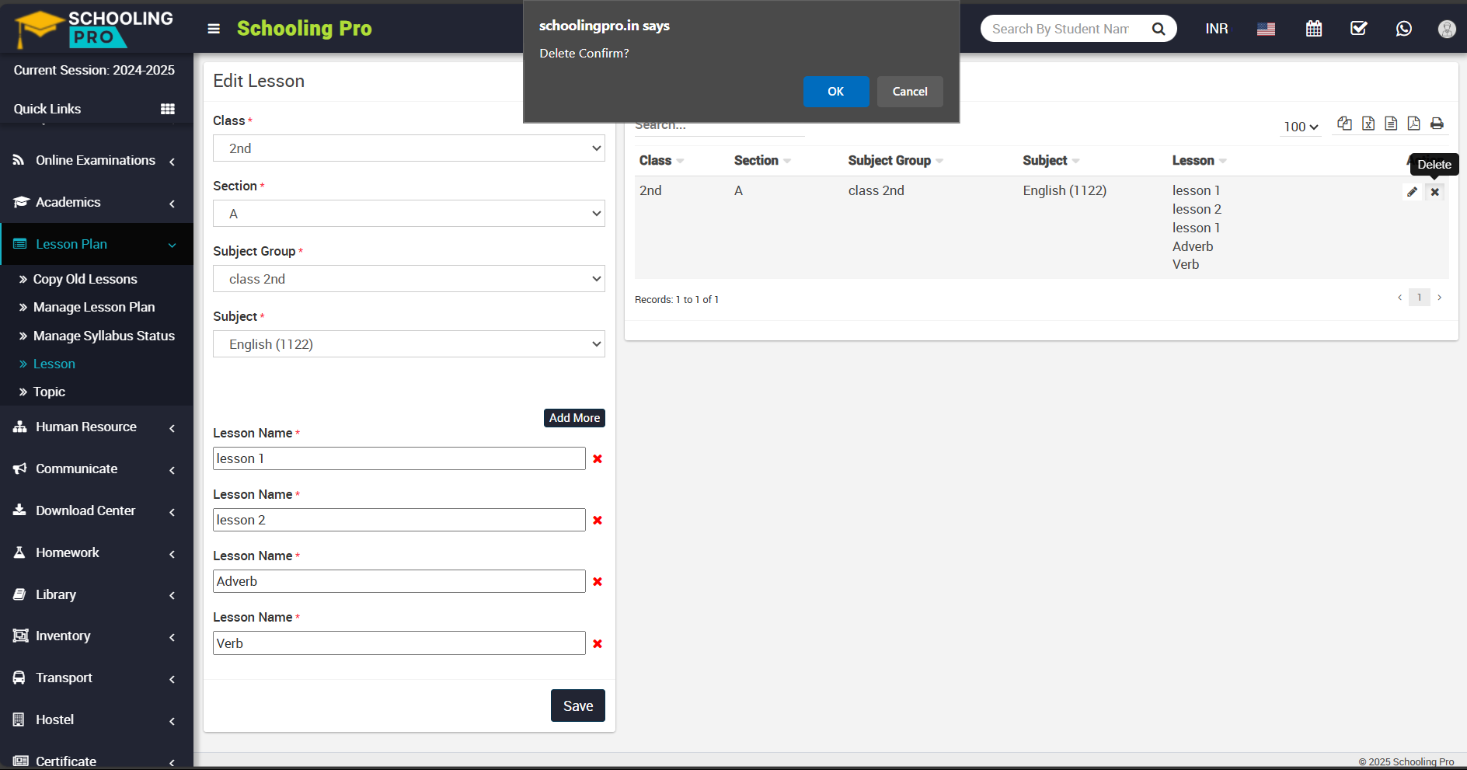Confirm deletion with OK button

coord(836,92)
